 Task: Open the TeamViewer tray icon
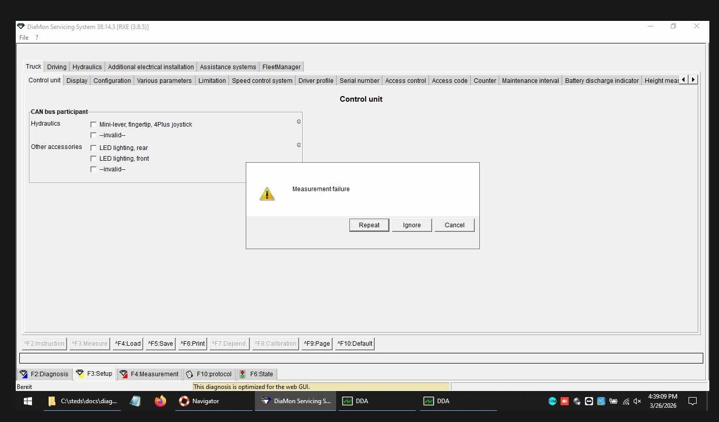589,401
